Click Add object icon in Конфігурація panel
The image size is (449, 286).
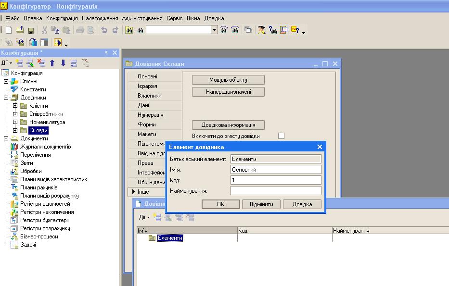coord(19,63)
